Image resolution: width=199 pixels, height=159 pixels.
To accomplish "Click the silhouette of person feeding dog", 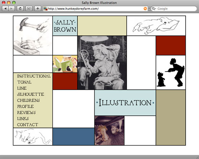I will tap(171, 73).
